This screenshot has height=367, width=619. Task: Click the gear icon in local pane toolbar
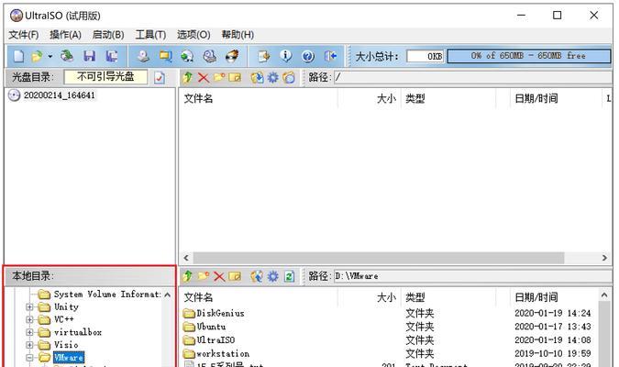tap(272, 276)
